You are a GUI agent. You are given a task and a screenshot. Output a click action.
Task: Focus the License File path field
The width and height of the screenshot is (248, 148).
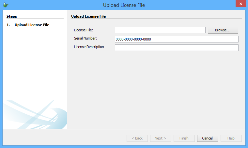pyautogui.click(x=160, y=30)
